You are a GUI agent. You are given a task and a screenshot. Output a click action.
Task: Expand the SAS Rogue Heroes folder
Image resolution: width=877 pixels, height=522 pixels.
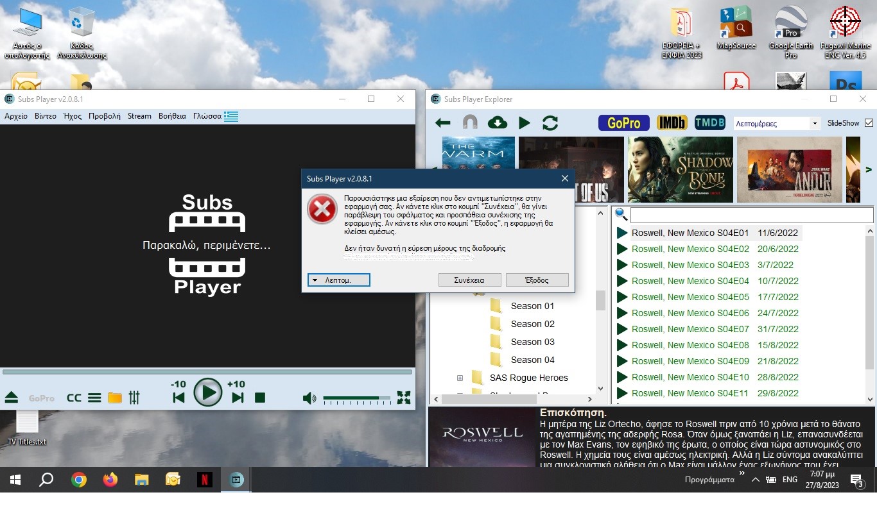click(460, 378)
